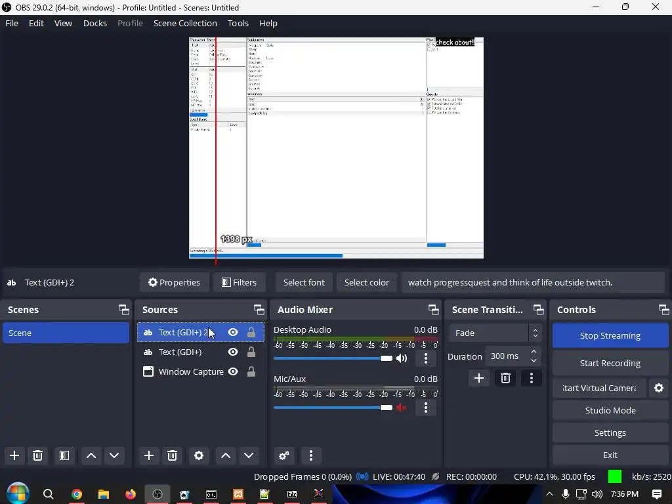Open virtual camera settings gear

(659, 388)
